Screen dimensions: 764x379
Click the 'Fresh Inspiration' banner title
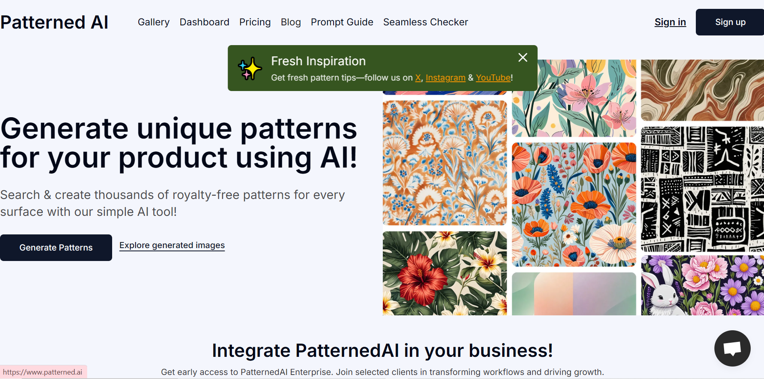[318, 61]
